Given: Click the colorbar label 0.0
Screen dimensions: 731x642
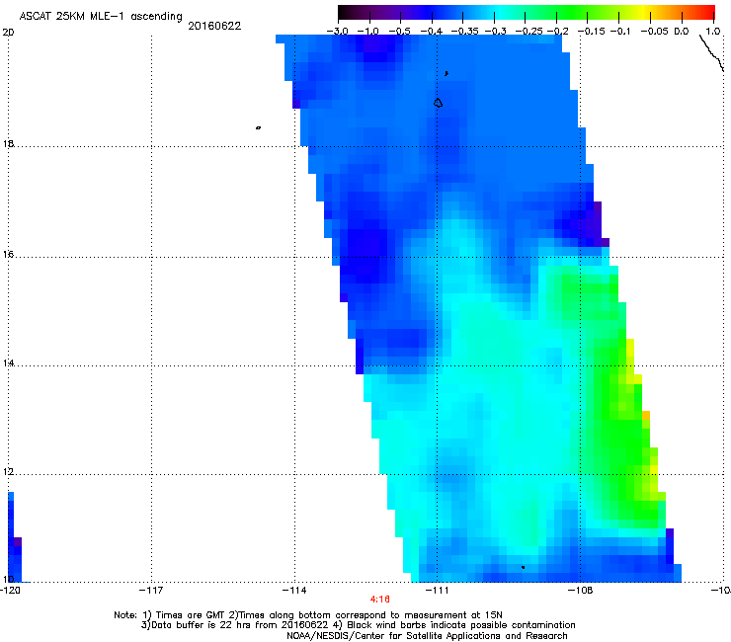Looking at the screenshot, I should tap(682, 32).
